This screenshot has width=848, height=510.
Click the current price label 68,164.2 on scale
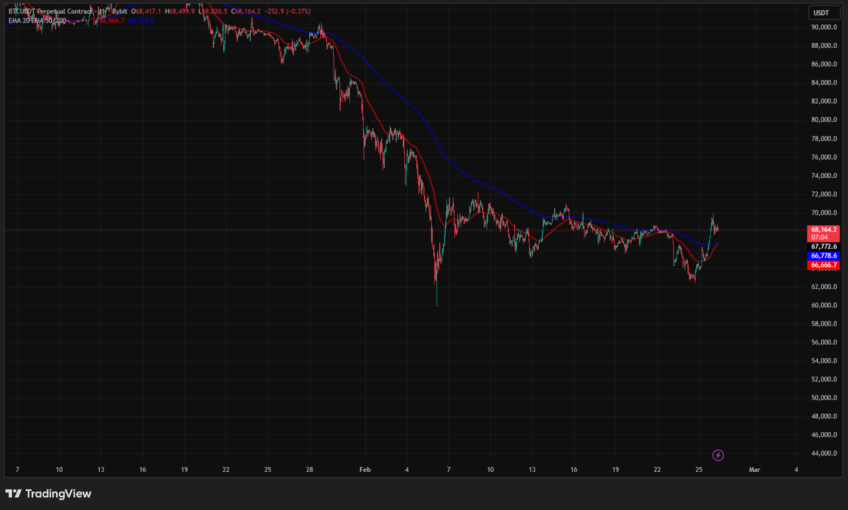point(824,230)
